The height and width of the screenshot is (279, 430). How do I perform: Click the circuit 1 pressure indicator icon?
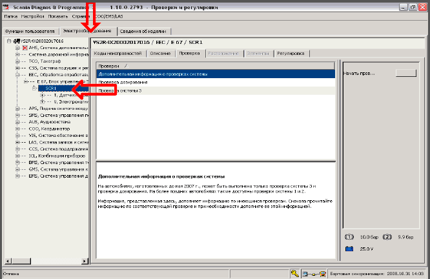click(350, 237)
